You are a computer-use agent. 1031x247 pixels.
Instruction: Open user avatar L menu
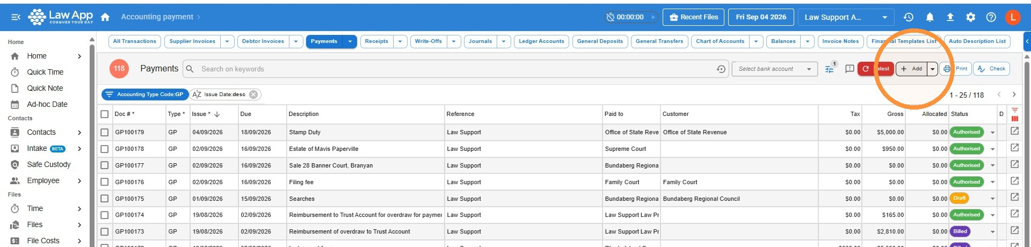click(1013, 17)
